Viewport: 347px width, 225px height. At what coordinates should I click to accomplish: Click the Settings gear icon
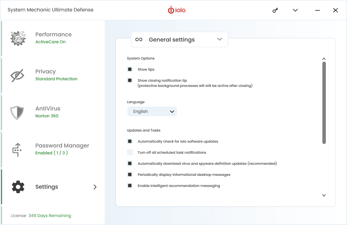pos(18,187)
